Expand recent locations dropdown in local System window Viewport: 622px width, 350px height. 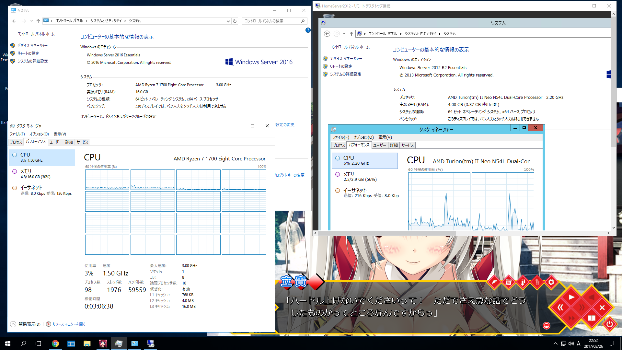pyautogui.click(x=31, y=21)
